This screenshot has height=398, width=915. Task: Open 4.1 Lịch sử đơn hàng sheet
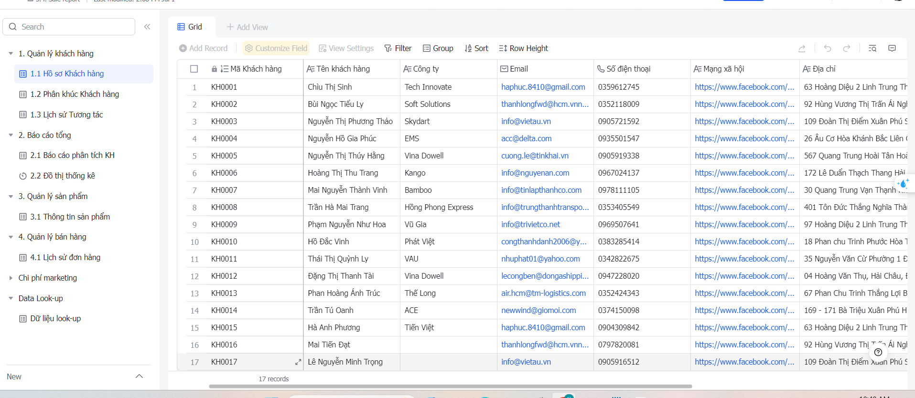pos(65,257)
